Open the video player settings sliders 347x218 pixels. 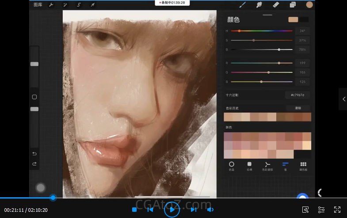(321, 210)
